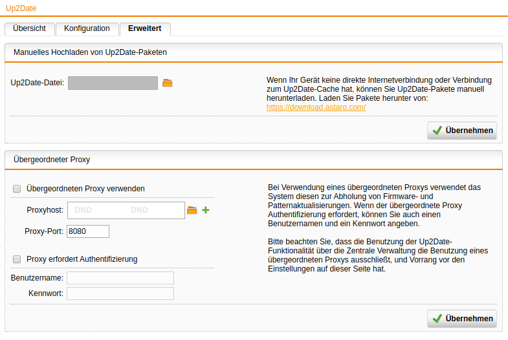Save proxy settings with Übernehmen in Übergeordneter Proxy section
Image resolution: width=508 pixels, height=340 pixels.
(x=462, y=318)
